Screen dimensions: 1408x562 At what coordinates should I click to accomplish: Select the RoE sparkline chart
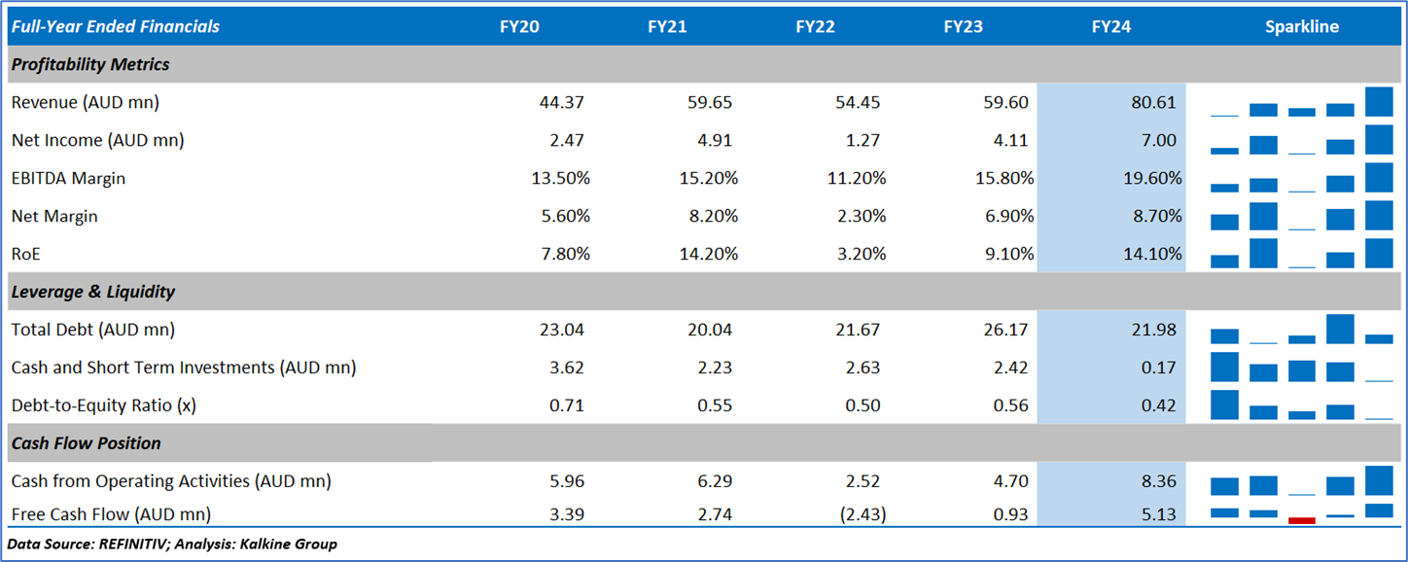click(1301, 254)
